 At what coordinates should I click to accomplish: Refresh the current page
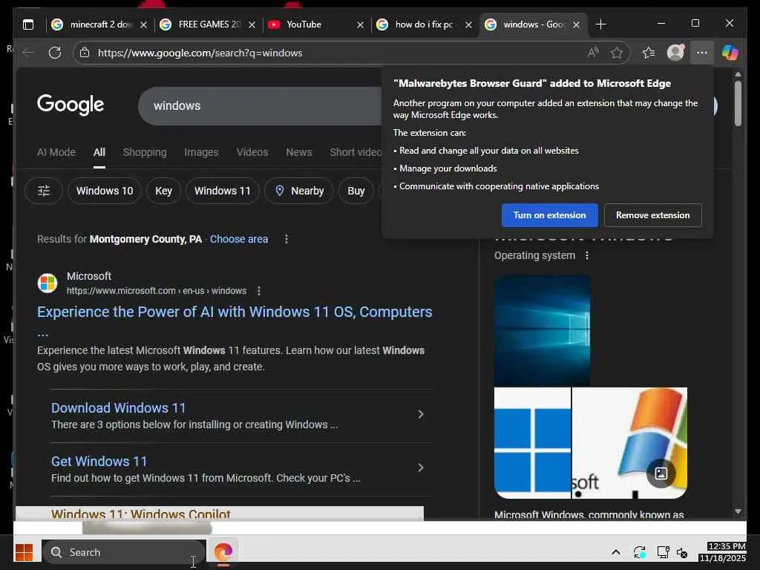point(55,53)
